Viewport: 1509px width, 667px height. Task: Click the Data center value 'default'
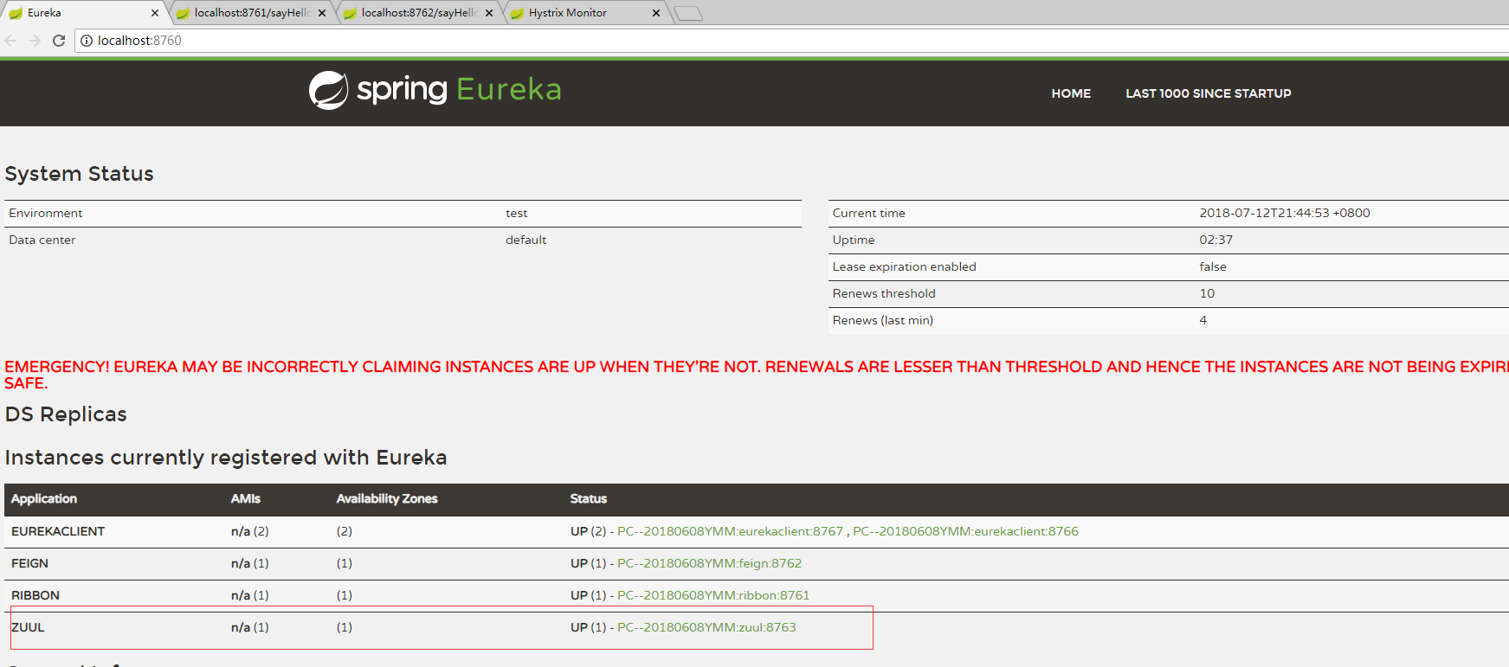point(526,240)
